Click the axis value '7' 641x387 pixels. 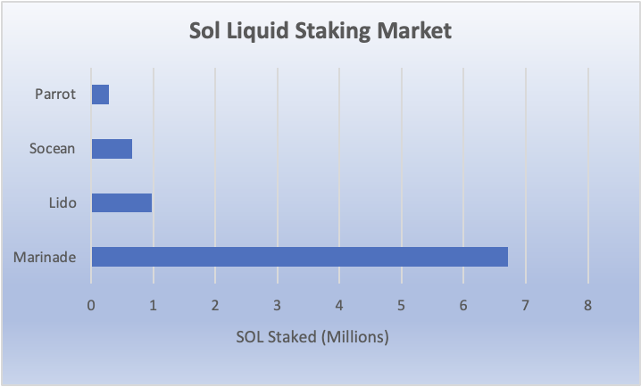pyautogui.click(x=525, y=305)
